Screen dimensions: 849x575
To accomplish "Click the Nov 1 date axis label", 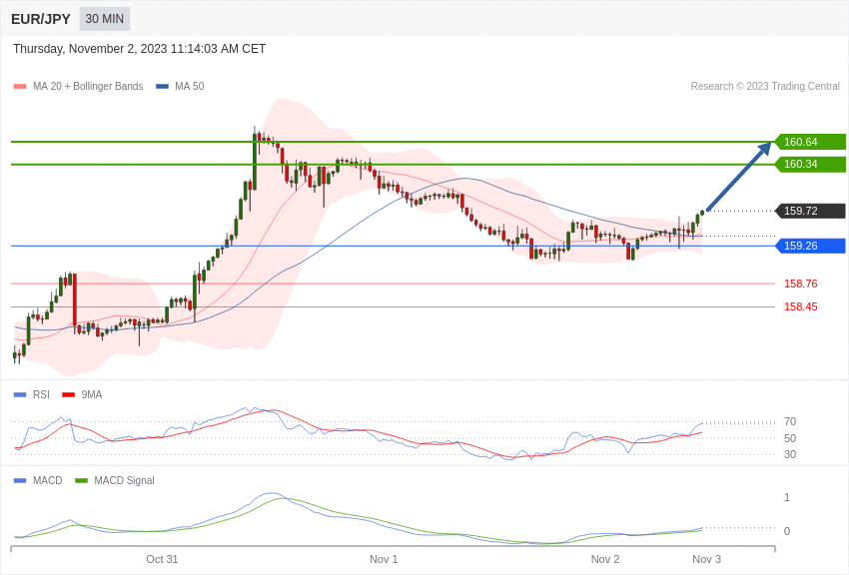I will click(384, 559).
